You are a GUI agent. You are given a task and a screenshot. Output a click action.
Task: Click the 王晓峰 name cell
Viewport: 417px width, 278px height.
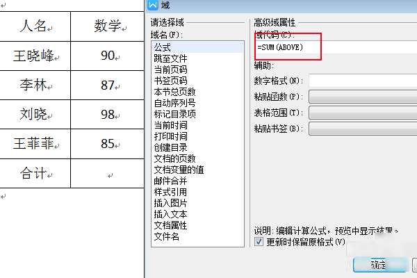pyautogui.click(x=35, y=56)
